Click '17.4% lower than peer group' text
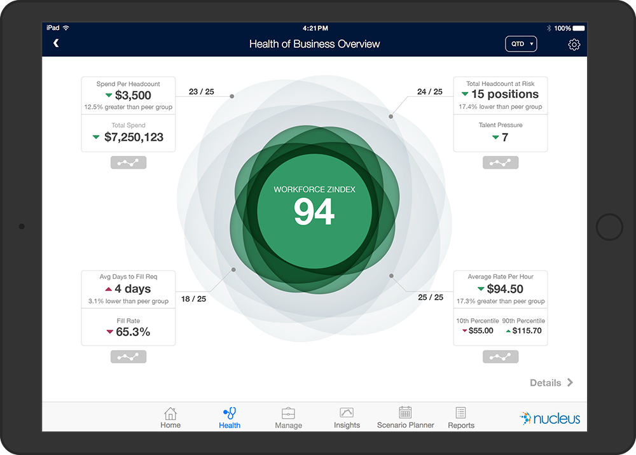The image size is (636, 455). 501,107
